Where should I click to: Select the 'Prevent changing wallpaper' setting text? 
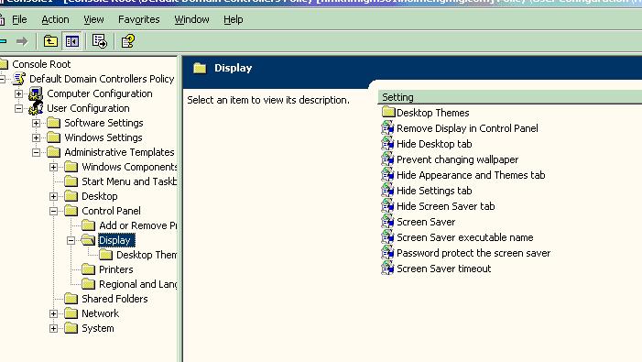click(457, 159)
